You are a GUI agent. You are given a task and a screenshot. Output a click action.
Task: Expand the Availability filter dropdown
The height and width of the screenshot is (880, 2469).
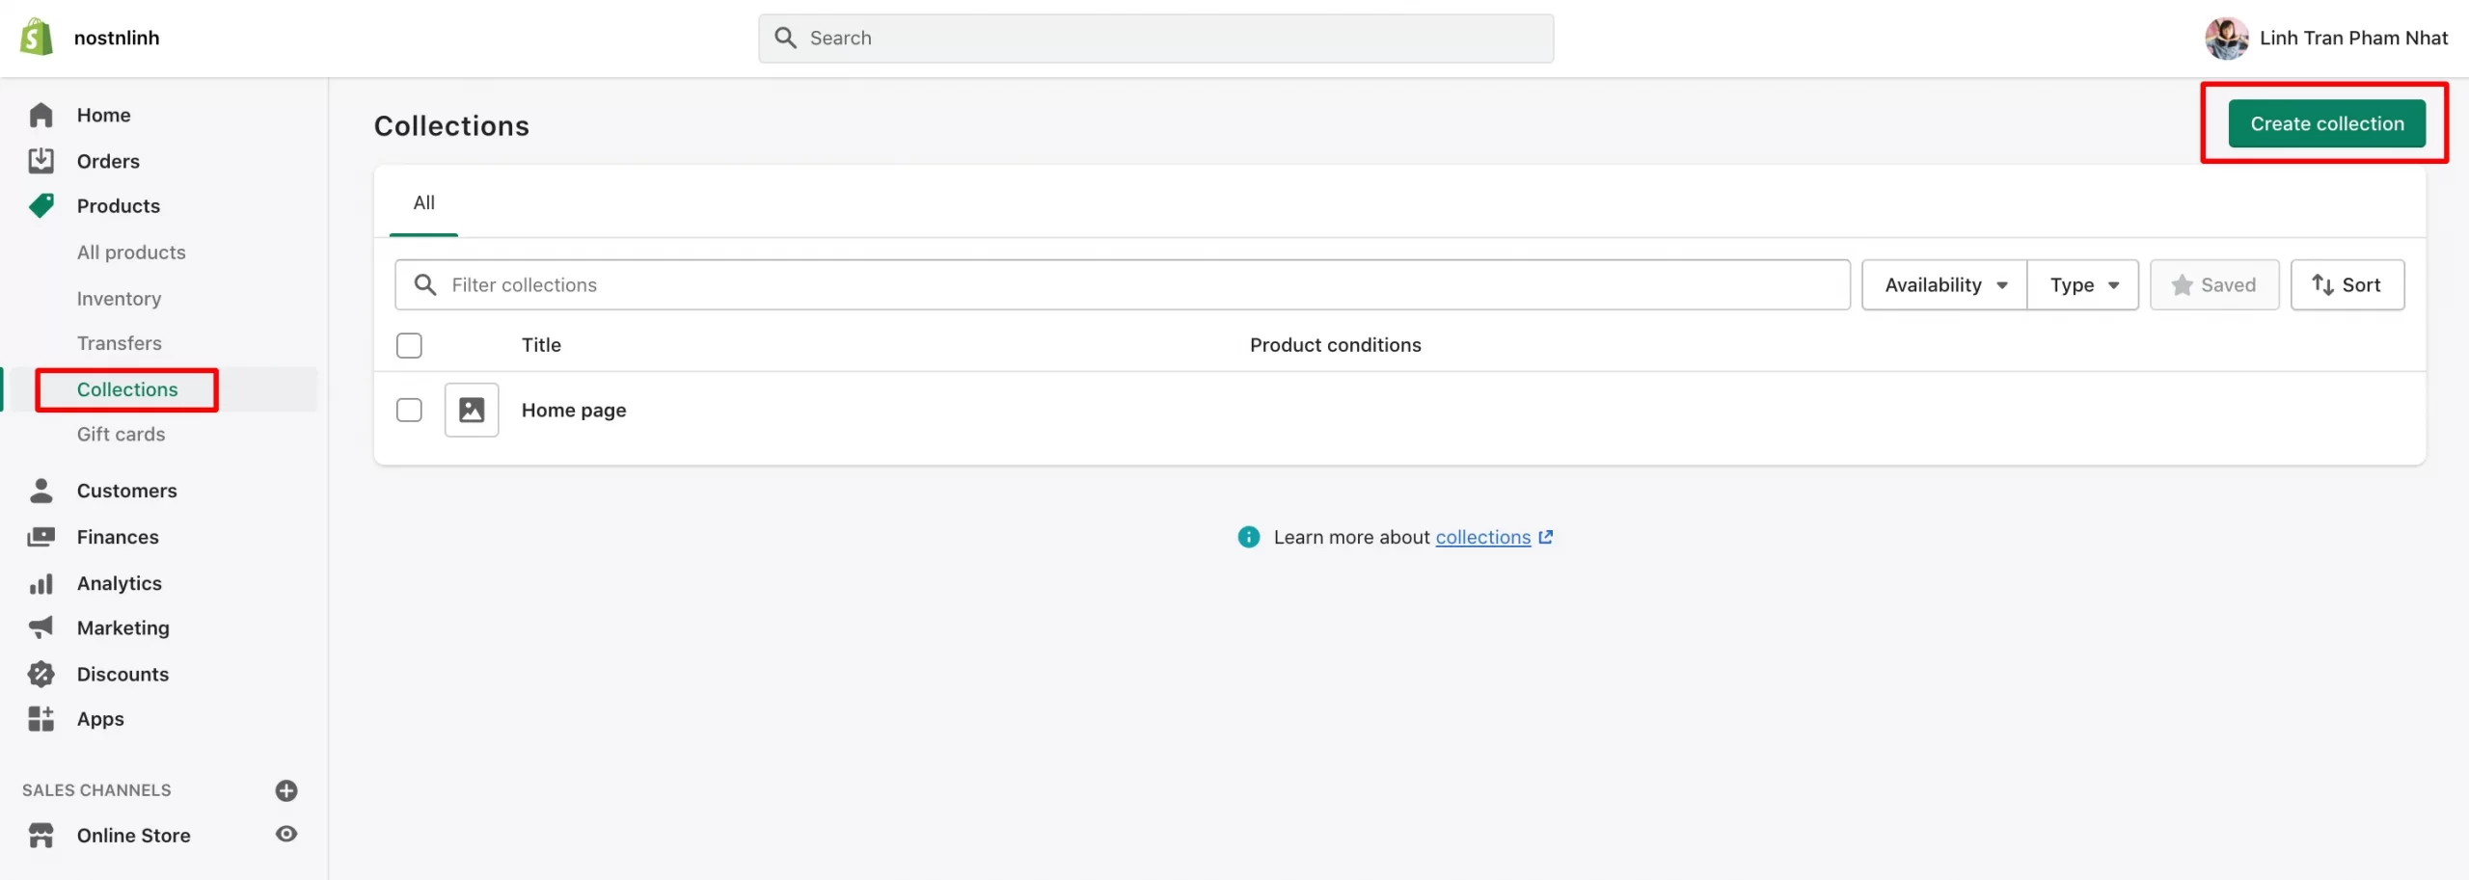(x=1944, y=285)
